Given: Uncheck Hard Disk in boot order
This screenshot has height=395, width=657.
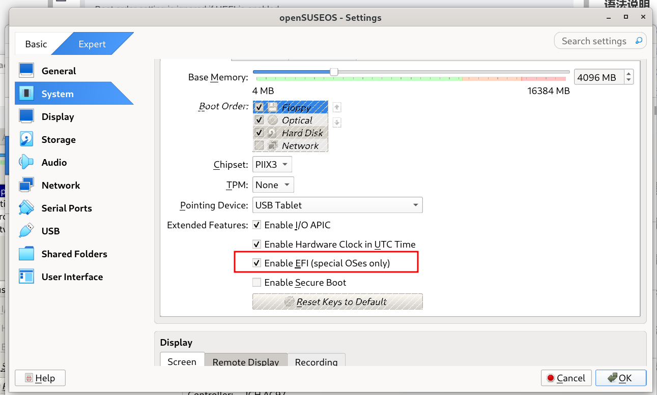Looking at the screenshot, I should pyautogui.click(x=259, y=133).
